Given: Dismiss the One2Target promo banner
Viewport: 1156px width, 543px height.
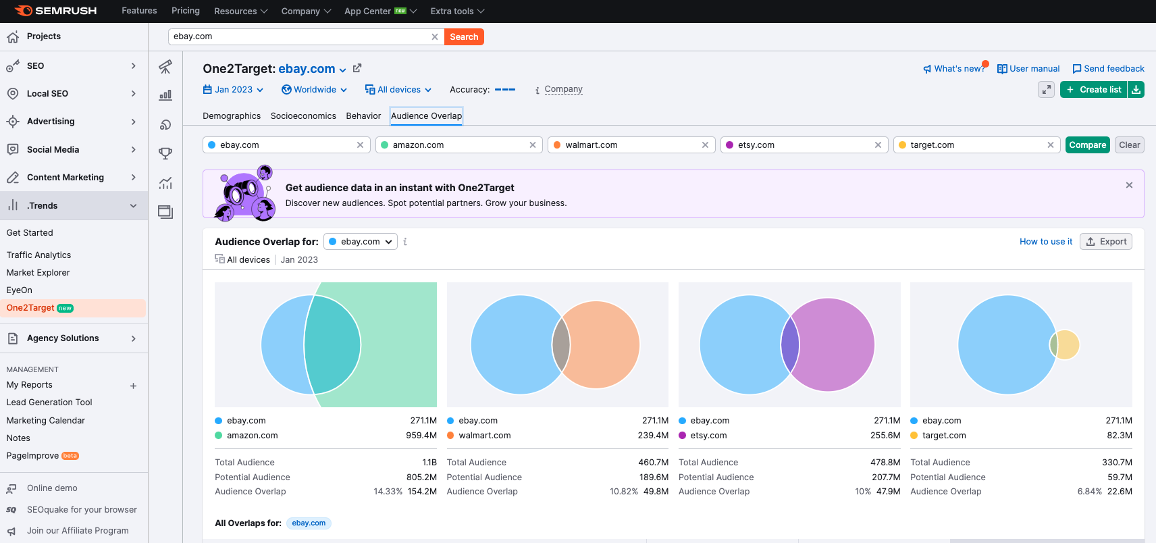Looking at the screenshot, I should [x=1129, y=185].
